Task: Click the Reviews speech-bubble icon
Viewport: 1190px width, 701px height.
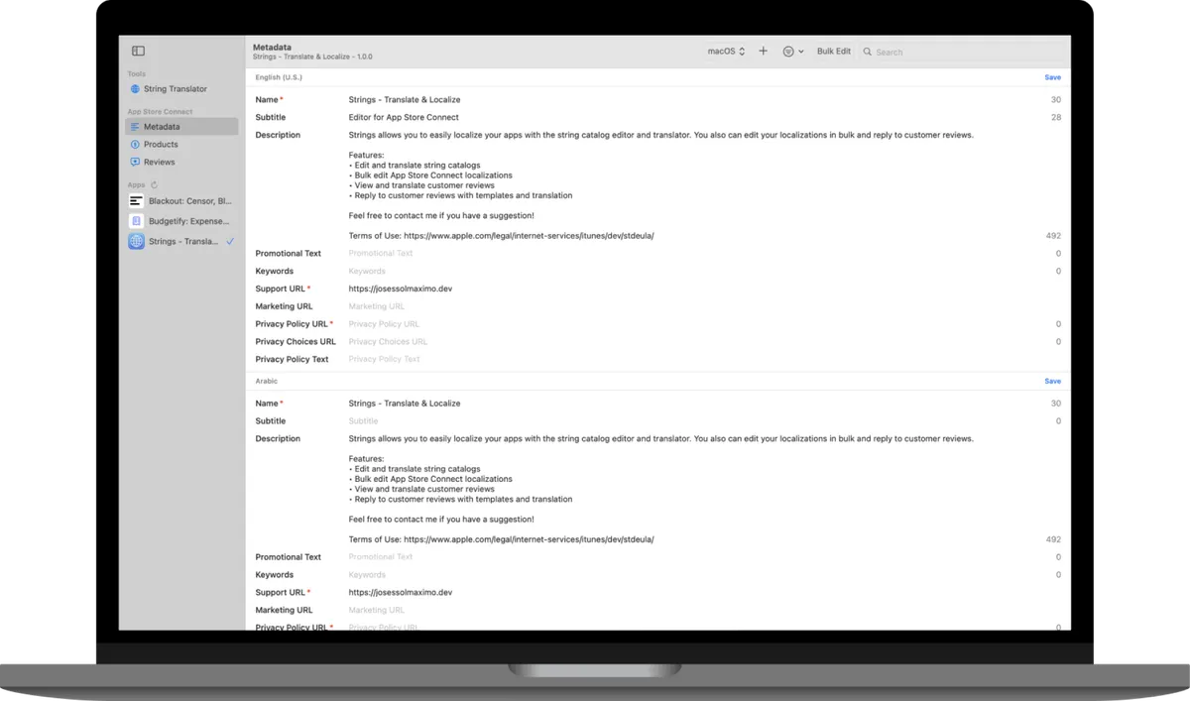Action: click(x=135, y=163)
